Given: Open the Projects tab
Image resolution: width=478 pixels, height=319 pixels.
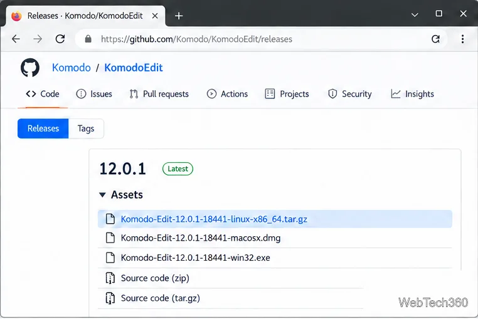Looking at the screenshot, I should 287,94.
